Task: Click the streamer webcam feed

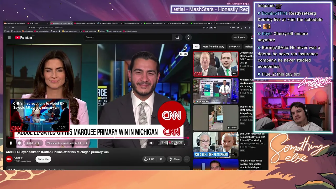Action: point(293,106)
